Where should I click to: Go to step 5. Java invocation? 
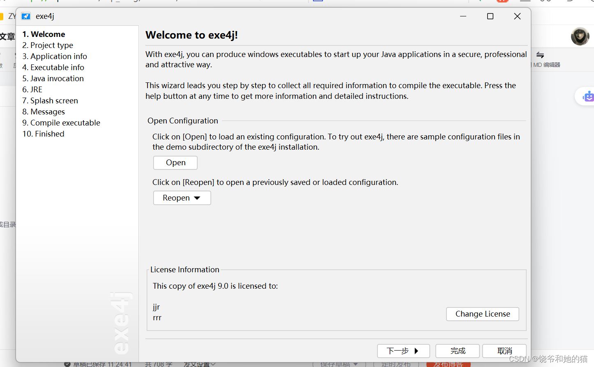pos(53,78)
